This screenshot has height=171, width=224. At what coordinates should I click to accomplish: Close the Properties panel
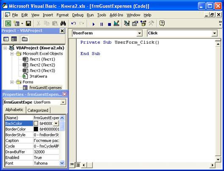pos(64,94)
